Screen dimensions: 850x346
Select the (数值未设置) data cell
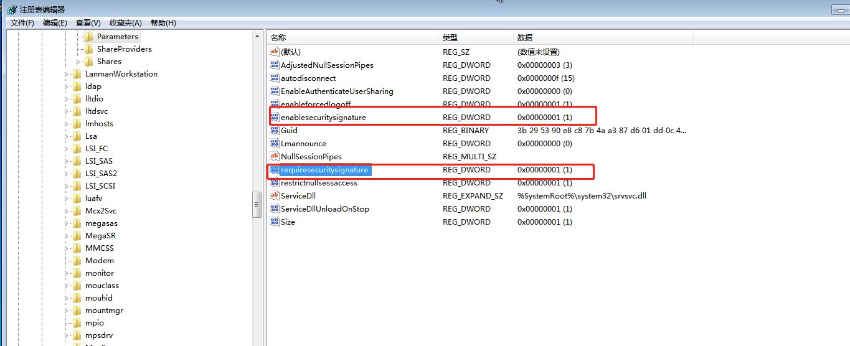539,52
